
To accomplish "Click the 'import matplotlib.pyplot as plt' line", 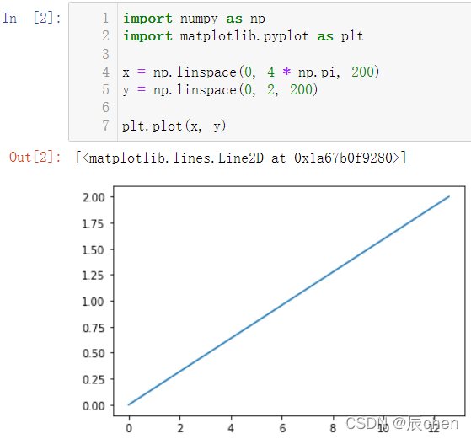I will coord(243,36).
